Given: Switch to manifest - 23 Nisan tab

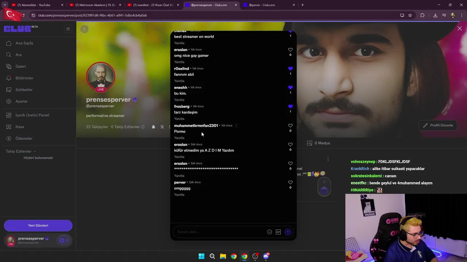Looking at the screenshot, I should pos(153,5).
